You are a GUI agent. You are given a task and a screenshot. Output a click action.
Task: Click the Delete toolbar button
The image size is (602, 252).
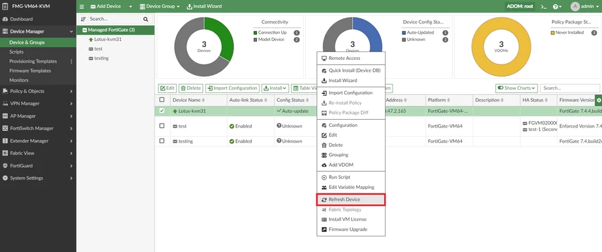pyautogui.click(x=191, y=88)
